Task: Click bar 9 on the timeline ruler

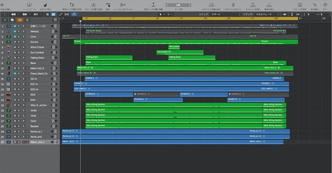Action: [158, 19]
